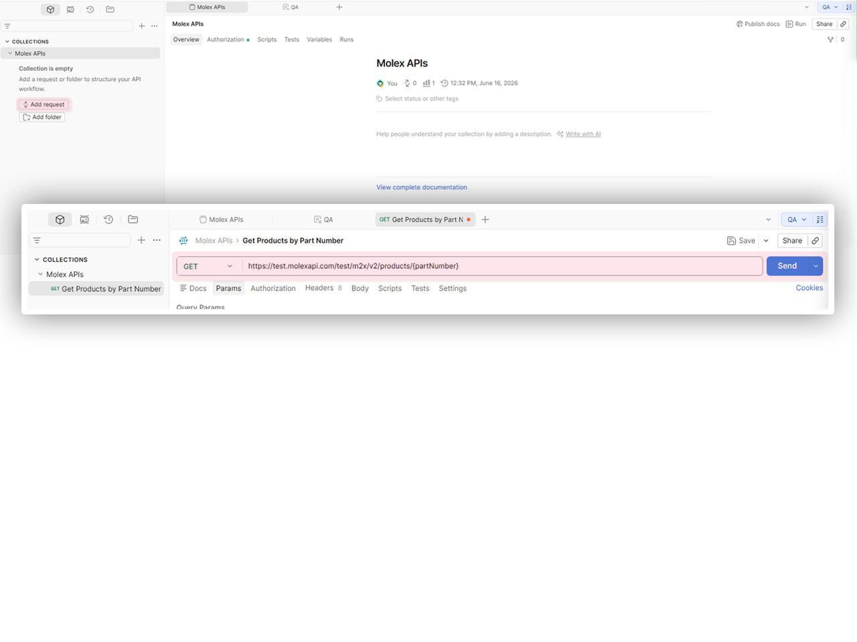Screen dimensions: 857x642
Task: Click the Add folder button
Action: (x=42, y=117)
